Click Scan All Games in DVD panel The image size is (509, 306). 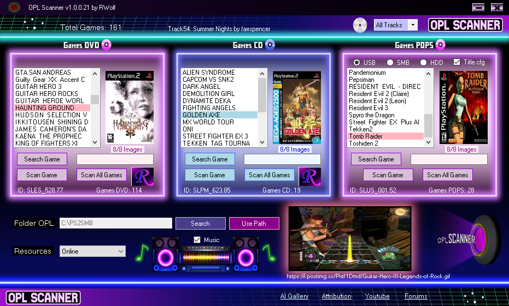click(x=102, y=175)
